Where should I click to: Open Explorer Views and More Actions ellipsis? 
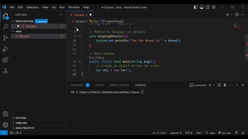[x=61, y=15]
